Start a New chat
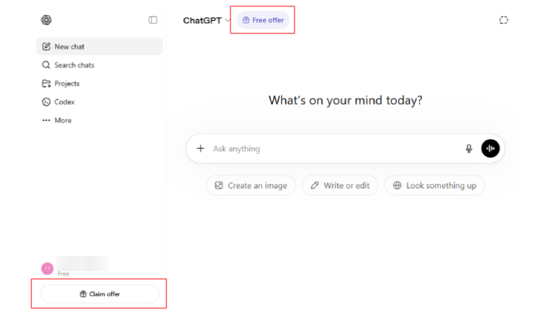This screenshot has height=313, width=557. coord(100,47)
